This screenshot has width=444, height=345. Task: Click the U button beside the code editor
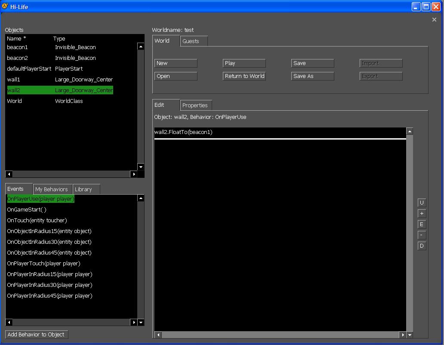422,203
